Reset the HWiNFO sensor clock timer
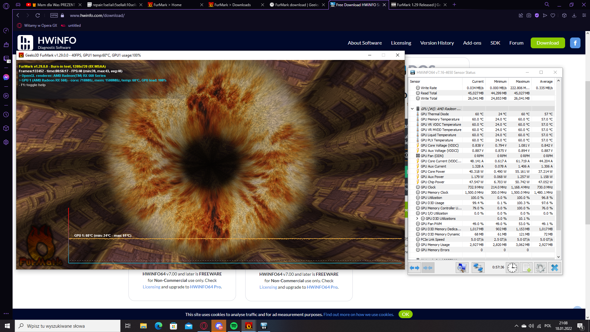The width and height of the screenshot is (590, 332). coord(512,268)
